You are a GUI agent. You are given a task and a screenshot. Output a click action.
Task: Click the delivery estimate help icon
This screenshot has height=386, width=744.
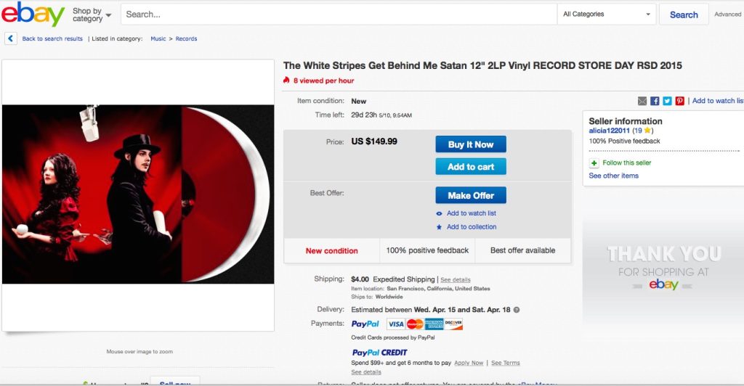click(517, 309)
